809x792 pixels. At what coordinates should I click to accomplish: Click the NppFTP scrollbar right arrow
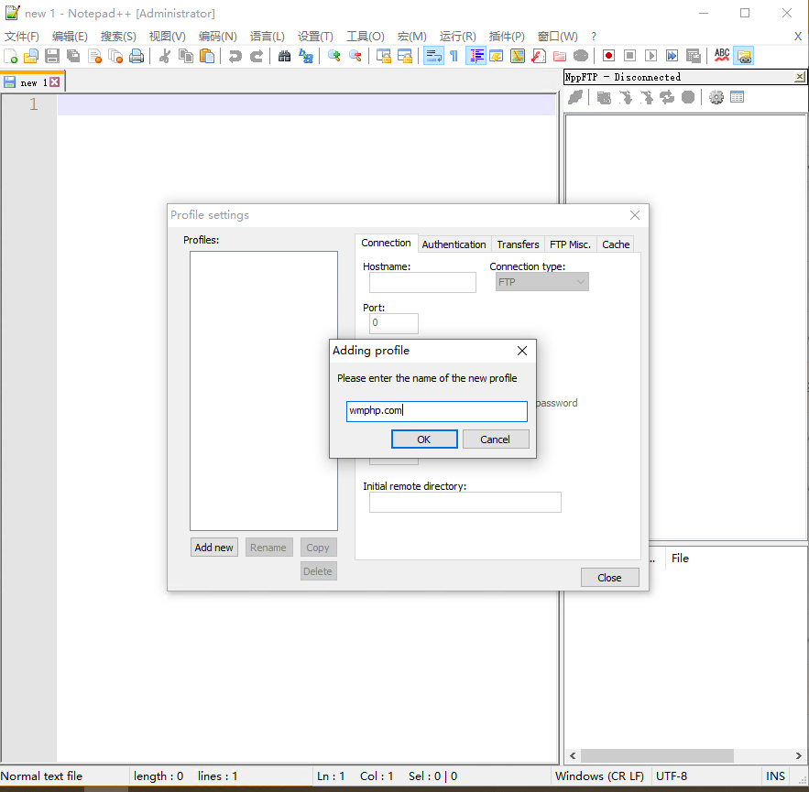click(798, 755)
